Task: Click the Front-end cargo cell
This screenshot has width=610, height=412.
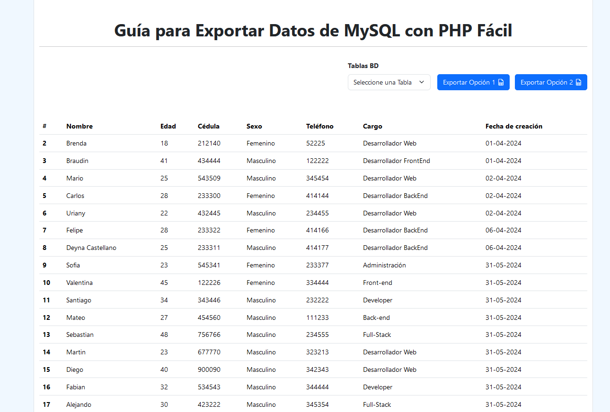Action: point(378,283)
